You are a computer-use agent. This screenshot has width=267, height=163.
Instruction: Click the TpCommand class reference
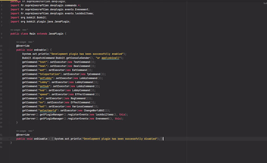point(94,74)
